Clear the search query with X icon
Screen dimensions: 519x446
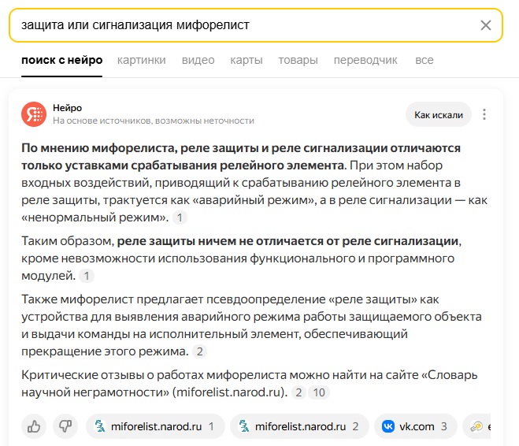click(486, 25)
